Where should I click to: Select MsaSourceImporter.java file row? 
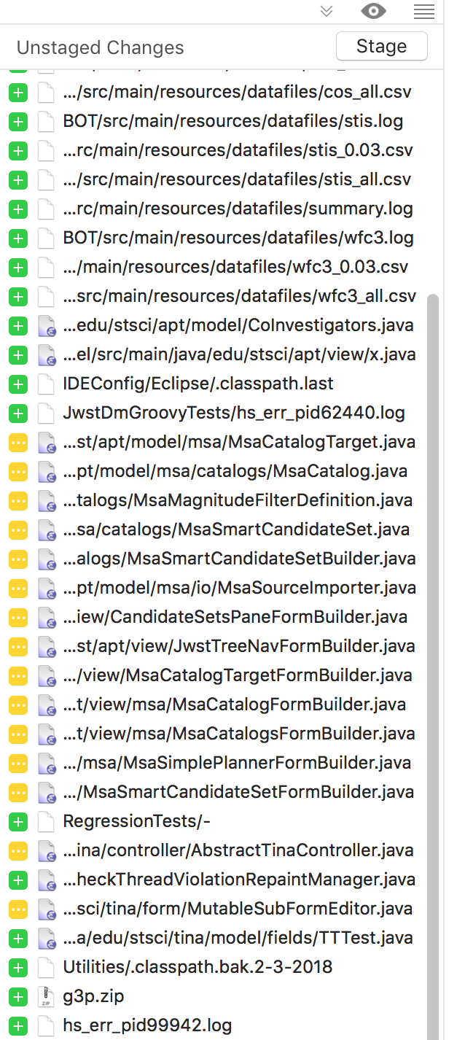[x=240, y=589]
